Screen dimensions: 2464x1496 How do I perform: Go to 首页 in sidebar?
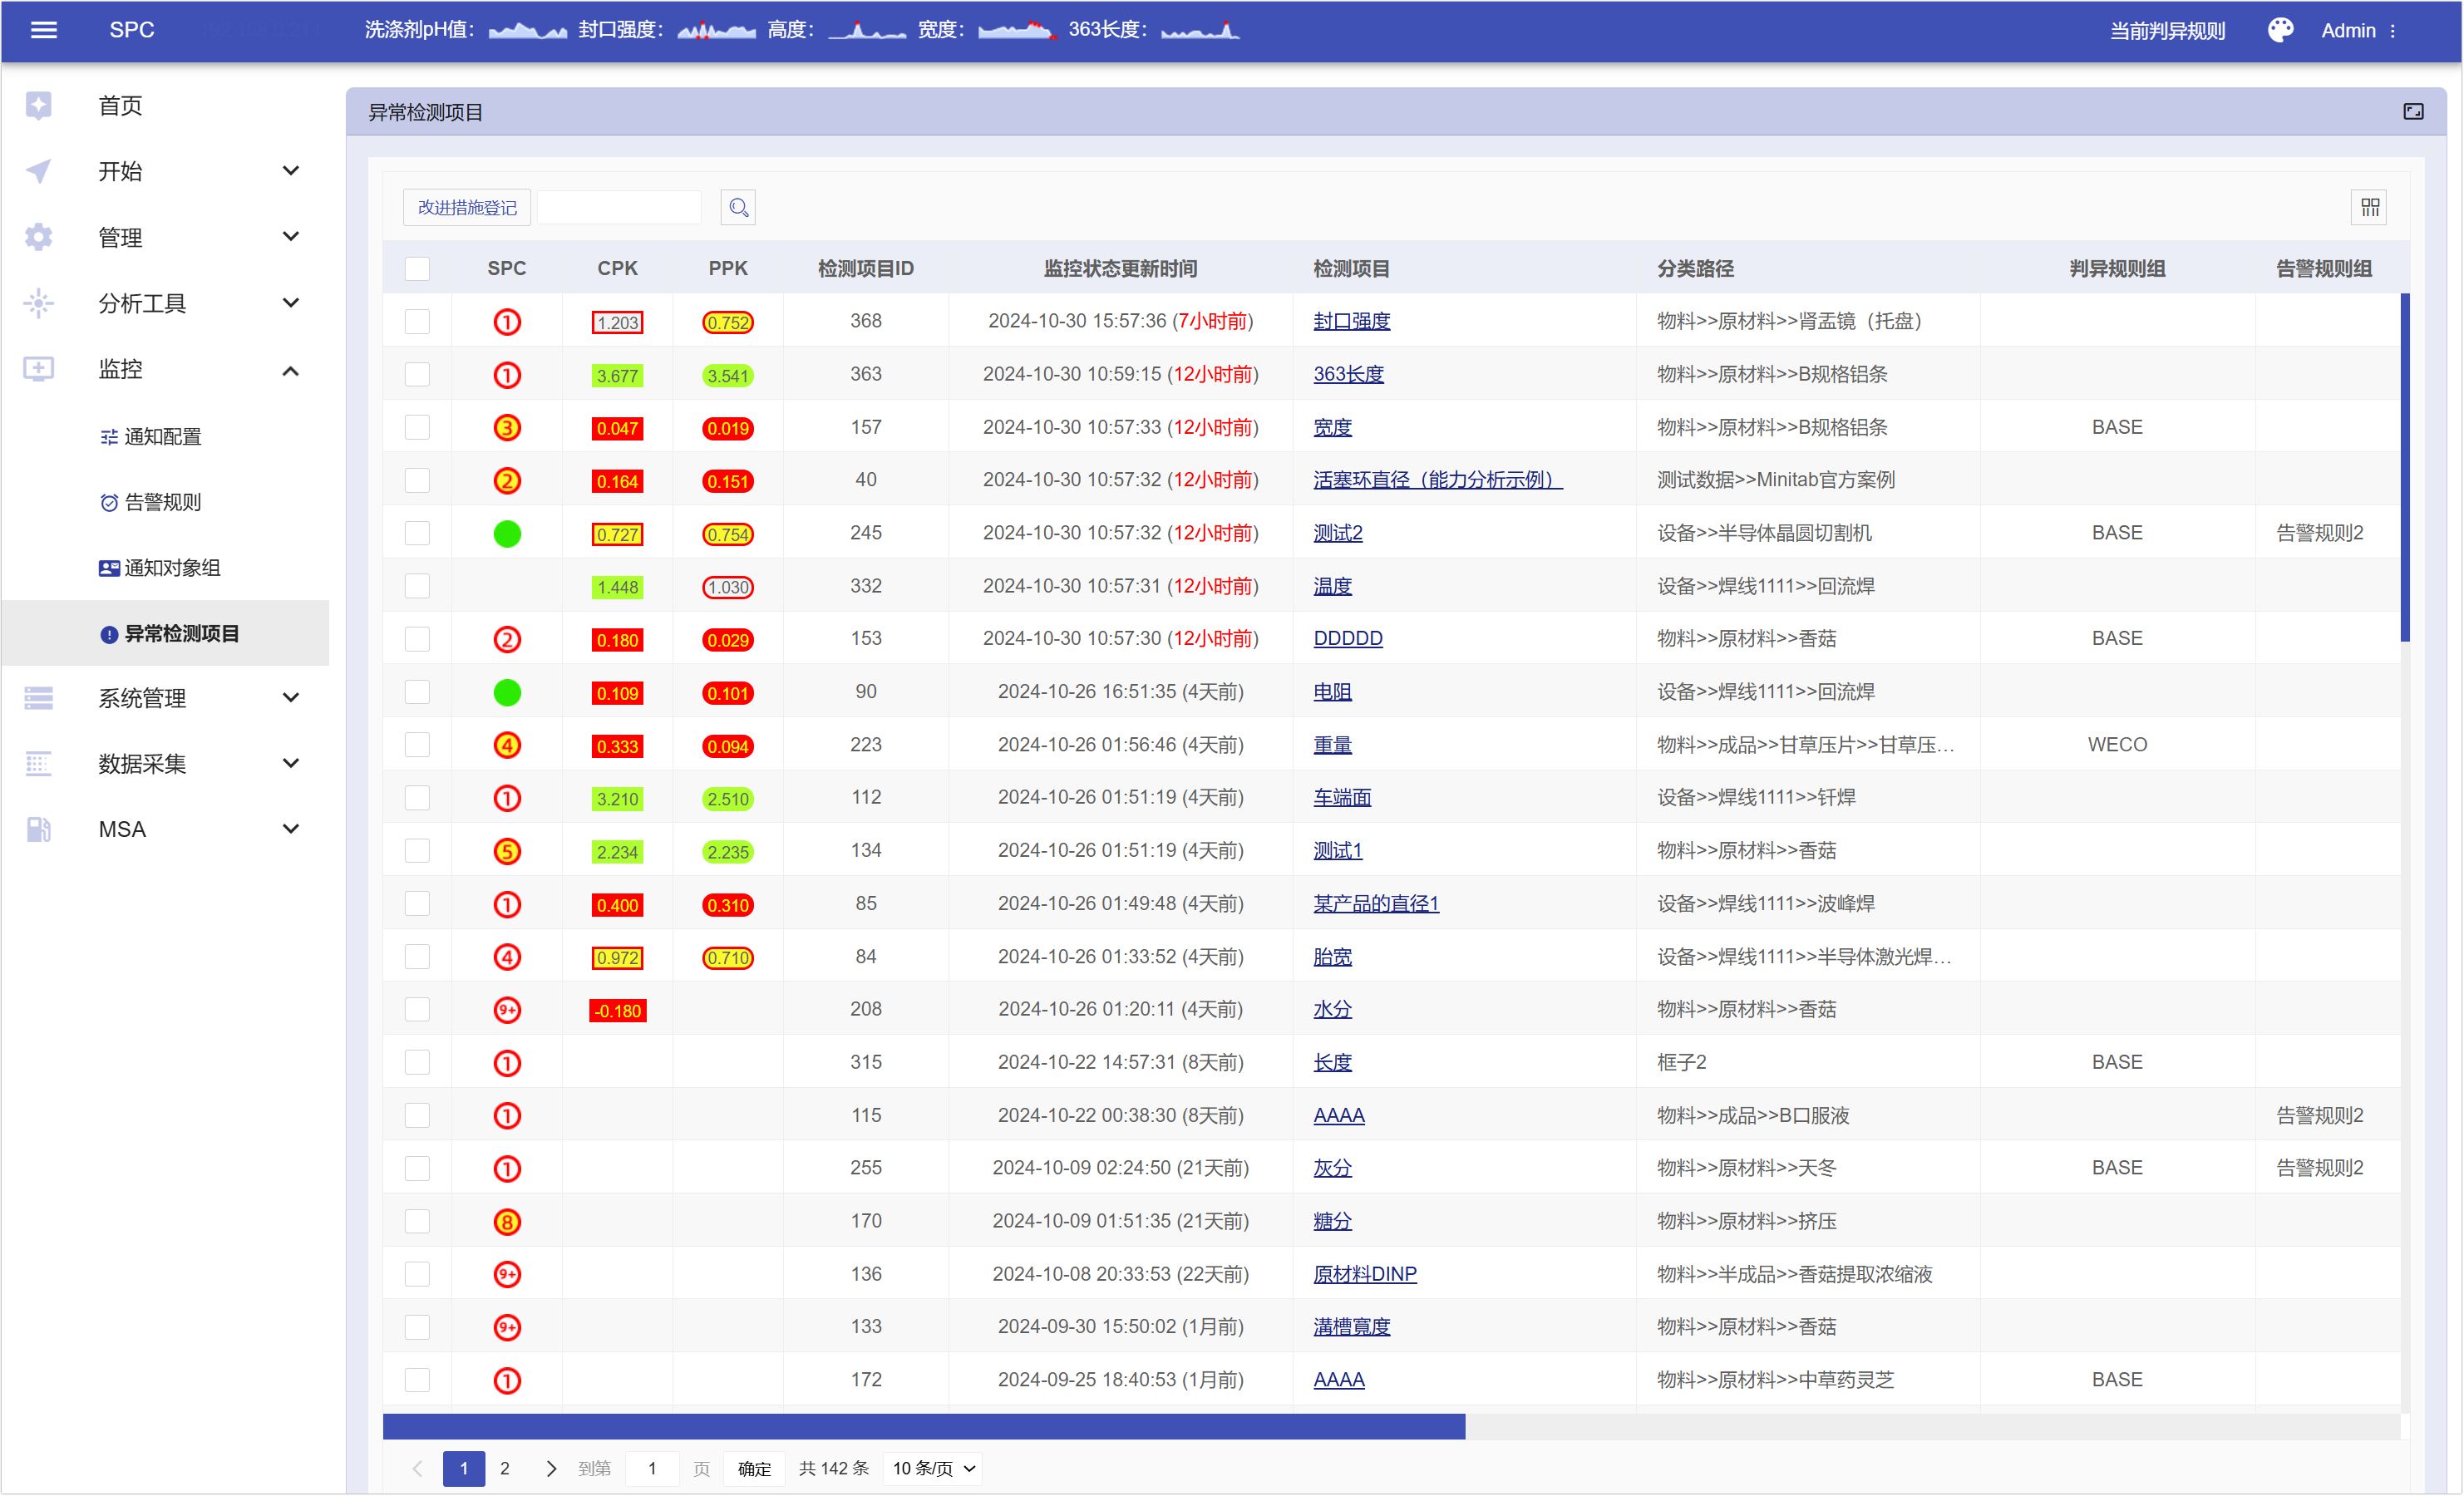(166, 105)
